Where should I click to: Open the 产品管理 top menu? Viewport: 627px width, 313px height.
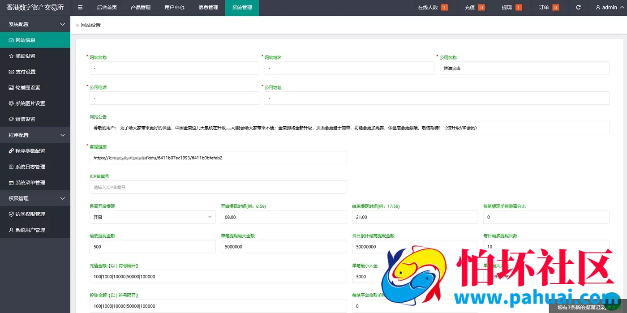coord(141,8)
